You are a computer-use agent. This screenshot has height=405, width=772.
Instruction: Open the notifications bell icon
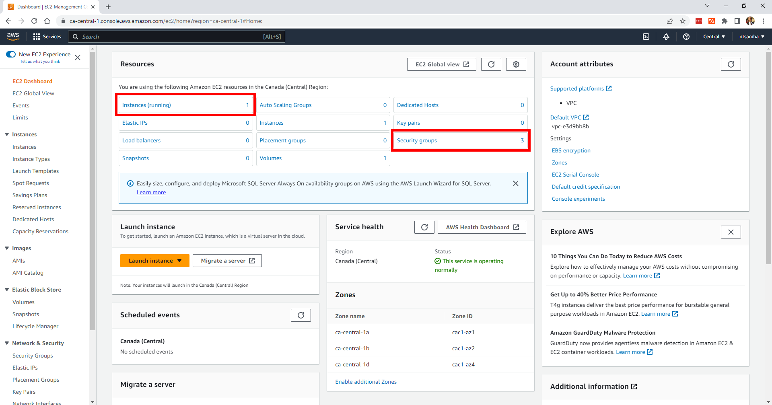coord(666,37)
